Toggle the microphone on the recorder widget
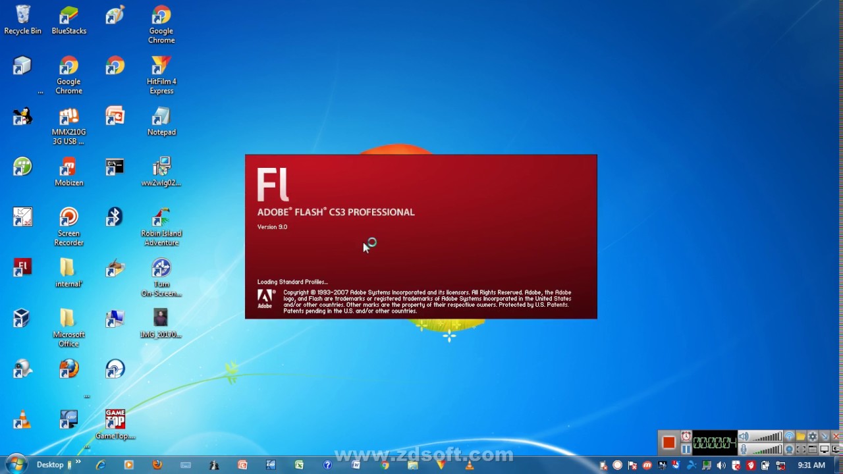843x474 pixels. click(744, 449)
